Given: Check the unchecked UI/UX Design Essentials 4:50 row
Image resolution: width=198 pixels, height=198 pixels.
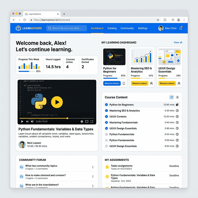Looking at the screenshot, I should click(106, 146).
